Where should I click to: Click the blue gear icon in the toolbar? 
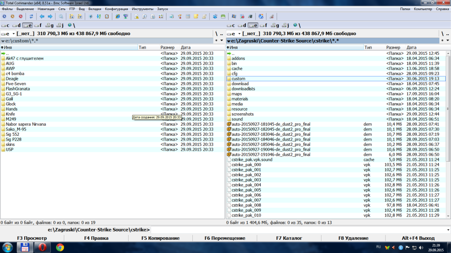(x=4, y=17)
